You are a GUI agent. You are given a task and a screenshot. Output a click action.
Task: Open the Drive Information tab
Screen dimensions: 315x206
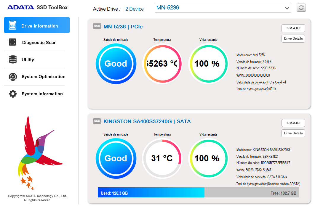(37, 25)
